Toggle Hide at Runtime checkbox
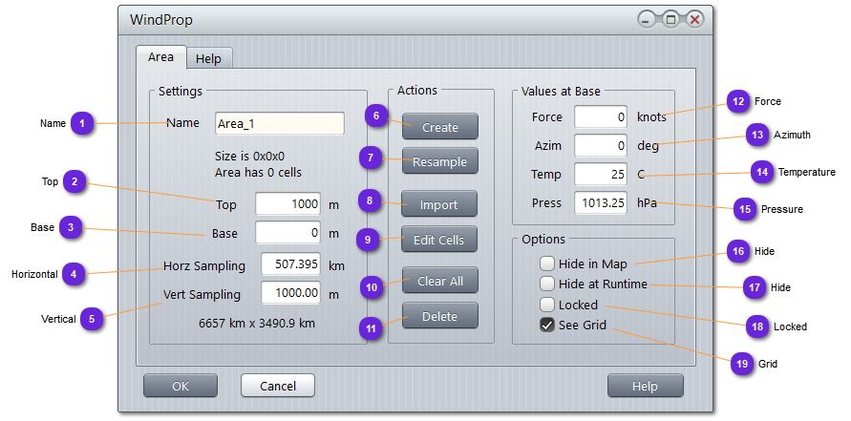Image resolution: width=851 pixels, height=421 pixels. pyautogui.click(x=547, y=284)
